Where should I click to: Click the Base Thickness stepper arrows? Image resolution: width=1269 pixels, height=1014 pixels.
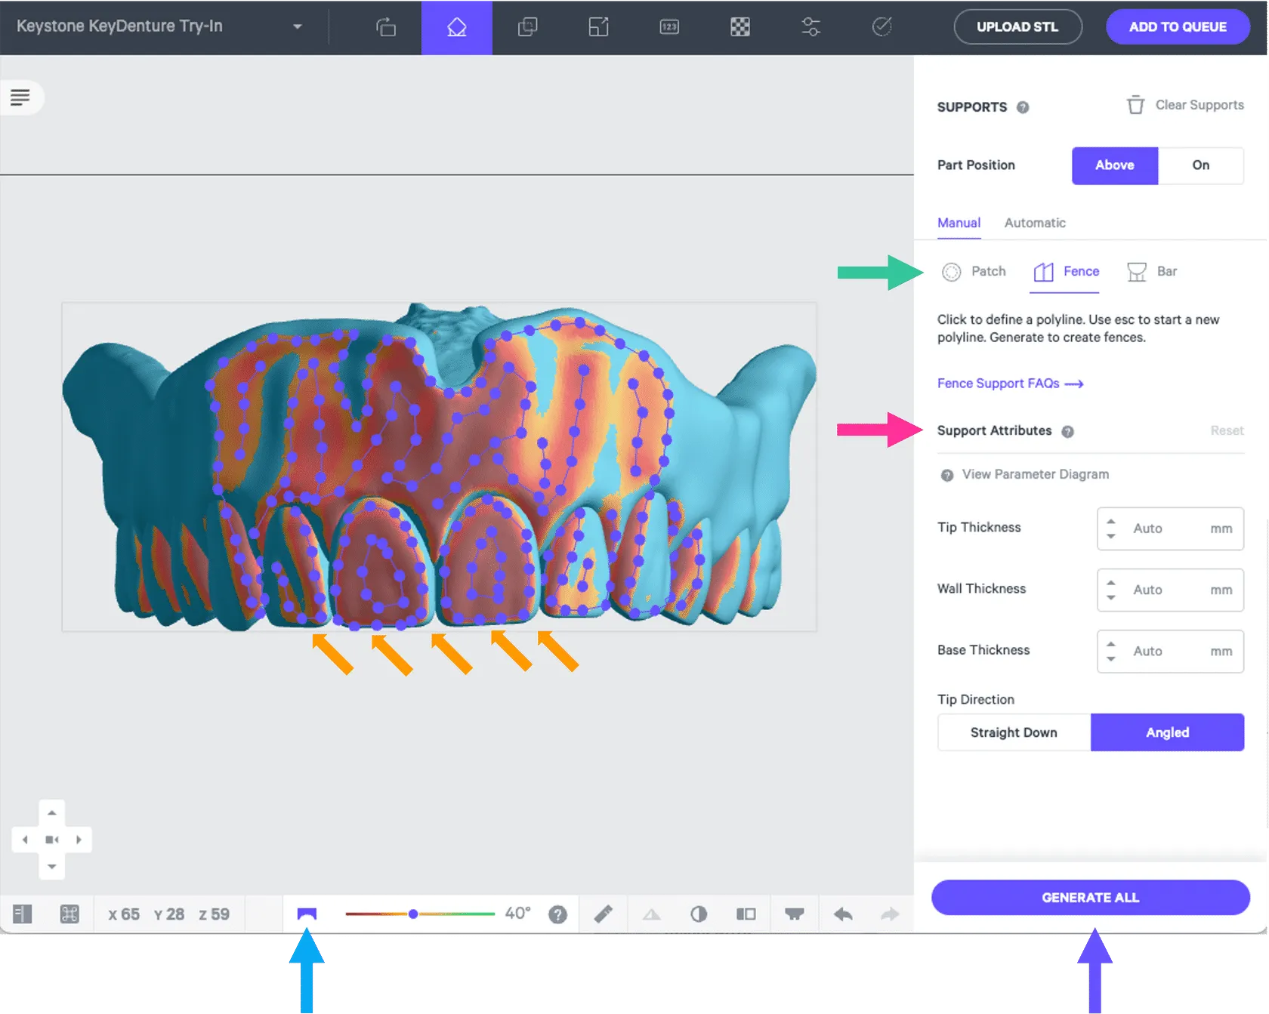coord(1110,651)
